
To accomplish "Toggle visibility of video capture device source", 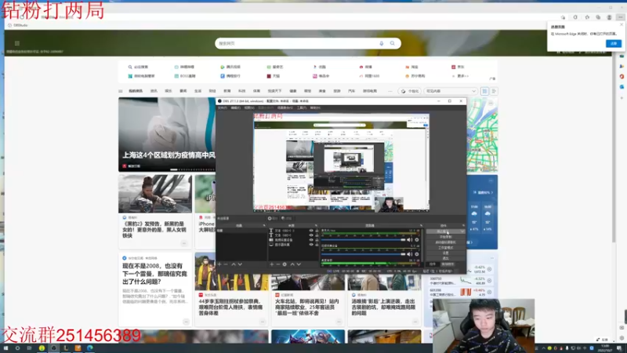I will (311, 240).
